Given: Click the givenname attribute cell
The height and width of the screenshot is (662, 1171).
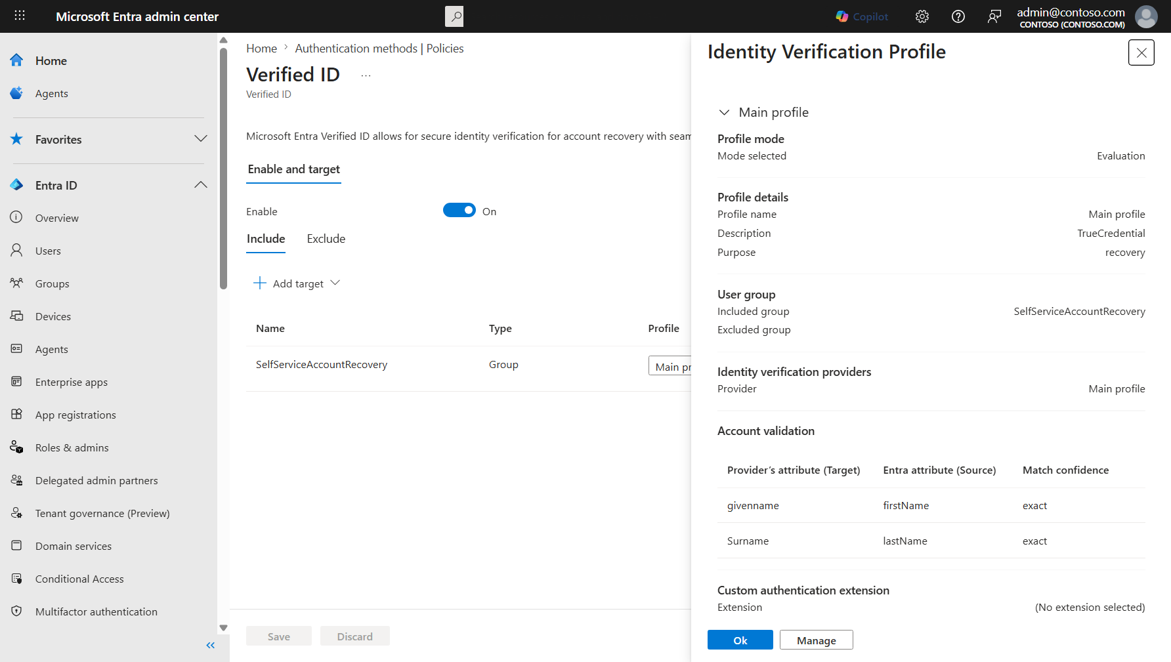Looking at the screenshot, I should [x=753, y=505].
